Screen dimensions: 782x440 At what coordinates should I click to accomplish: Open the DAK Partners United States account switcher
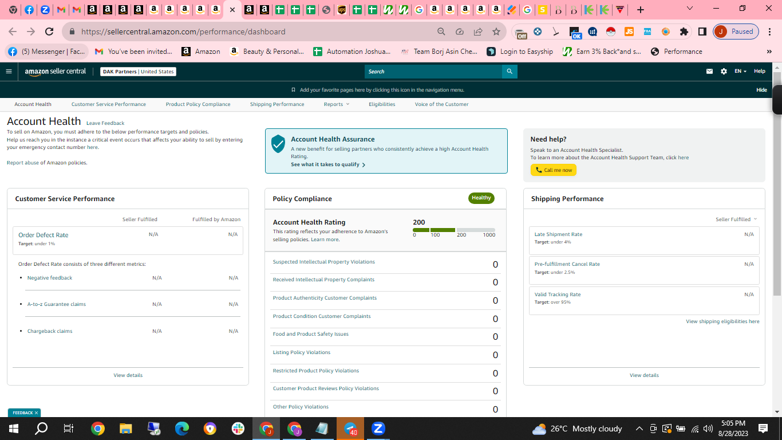138,72
